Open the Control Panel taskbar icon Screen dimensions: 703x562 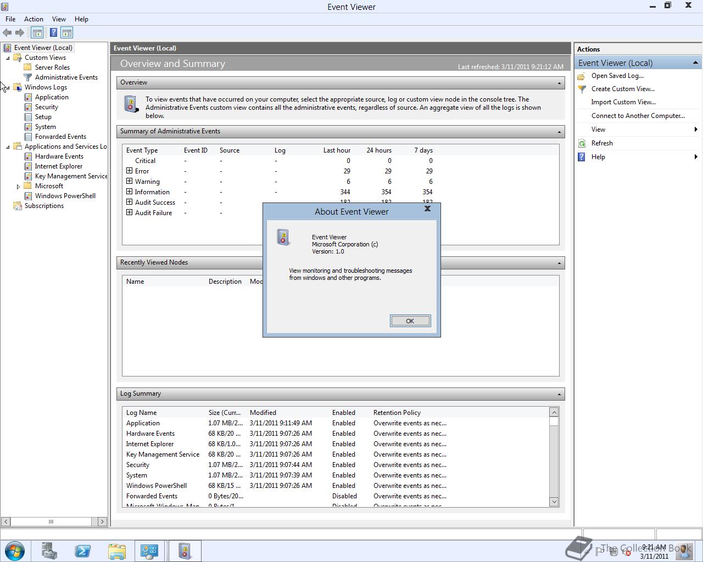(x=149, y=551)
